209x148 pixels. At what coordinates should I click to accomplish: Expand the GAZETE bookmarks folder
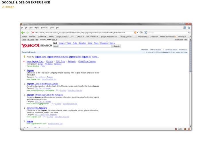(x=80, y=36)
